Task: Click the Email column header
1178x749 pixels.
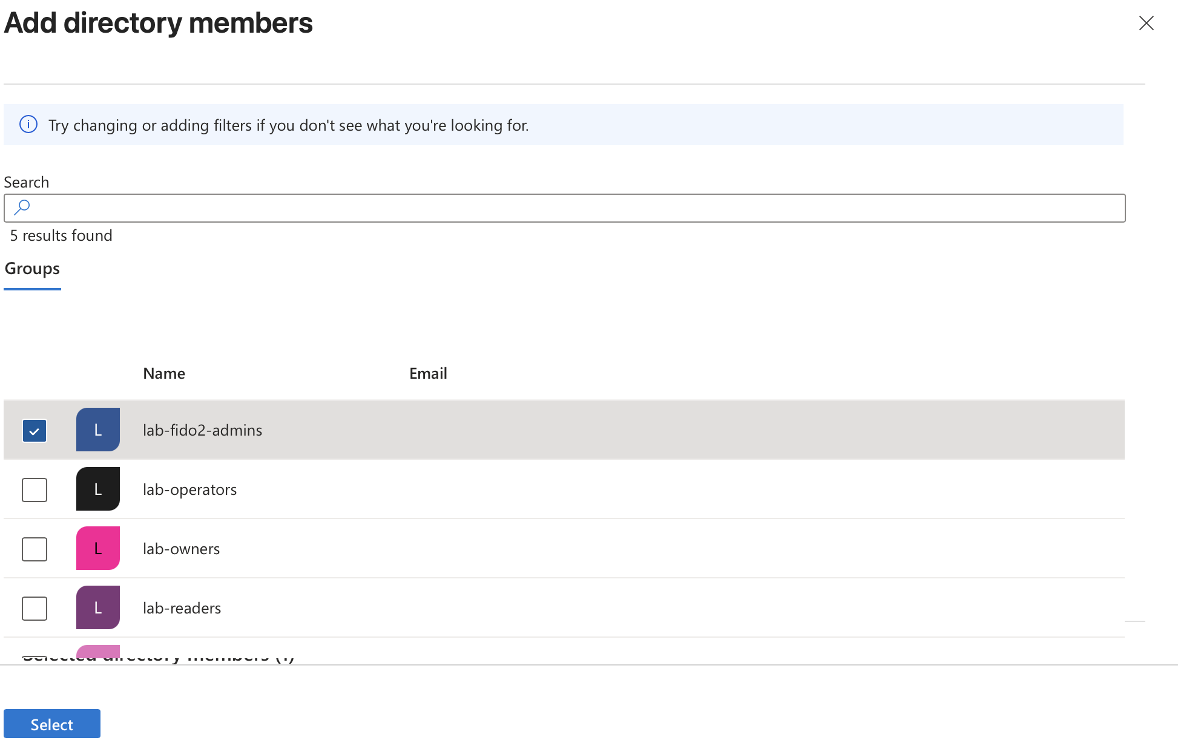Action: pos(428,373)
